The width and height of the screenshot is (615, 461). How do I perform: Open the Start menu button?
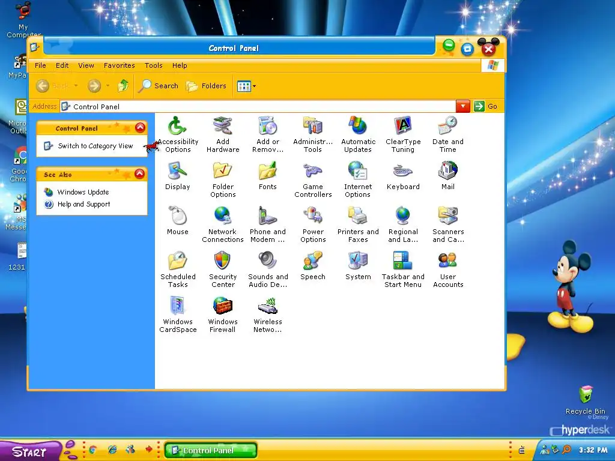pos(30,451)
